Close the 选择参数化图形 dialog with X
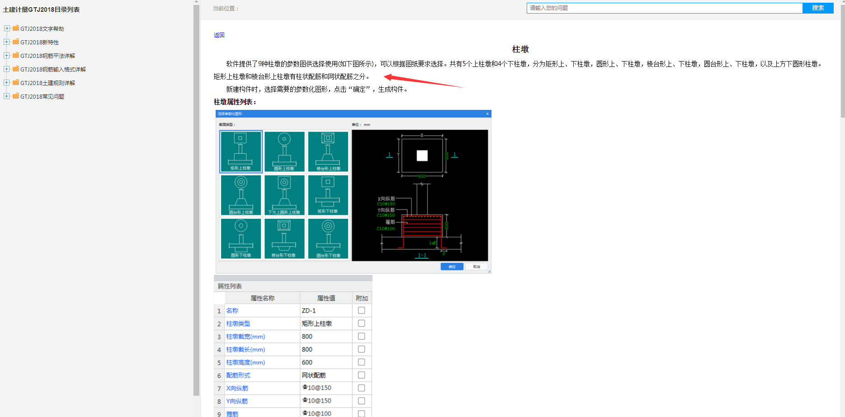The height and width of the screenshot is (417, 845). pyautogui.click(x=487, y=114)
